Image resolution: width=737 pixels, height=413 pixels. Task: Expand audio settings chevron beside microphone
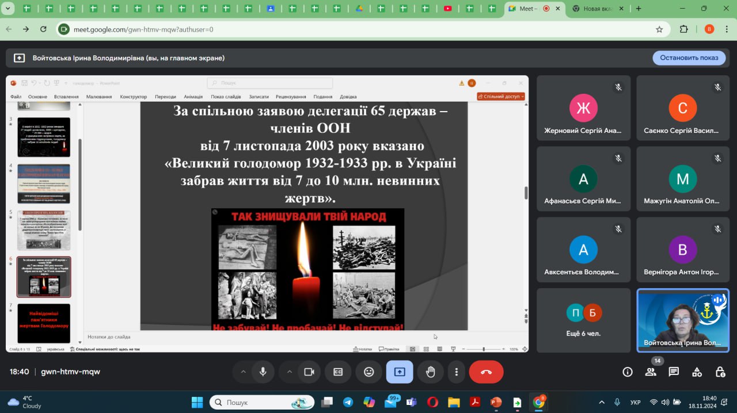(x=243, y=372)
